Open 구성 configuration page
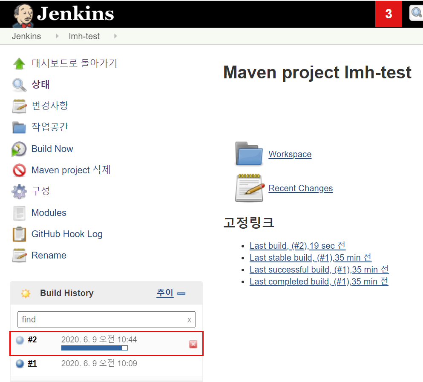 (x=40, y=191)
